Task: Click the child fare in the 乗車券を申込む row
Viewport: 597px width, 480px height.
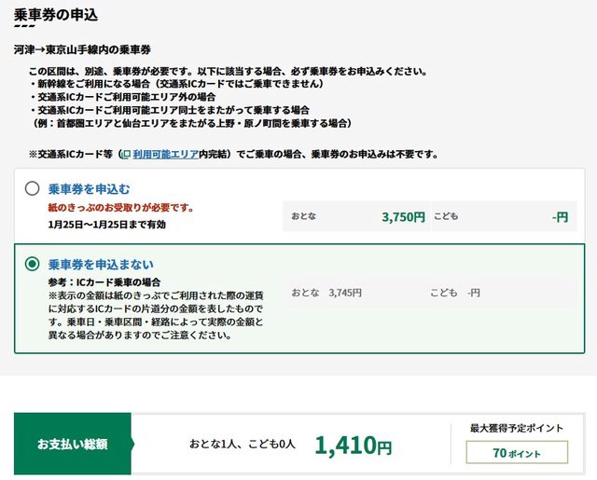Action: tap(559, 217)
